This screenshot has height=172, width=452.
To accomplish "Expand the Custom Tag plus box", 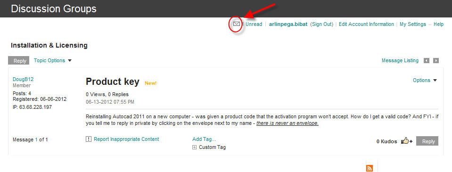I will 194,147.
